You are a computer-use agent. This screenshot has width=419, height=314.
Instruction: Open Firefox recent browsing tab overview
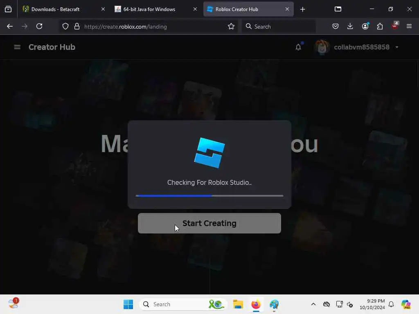coord(8,9)
